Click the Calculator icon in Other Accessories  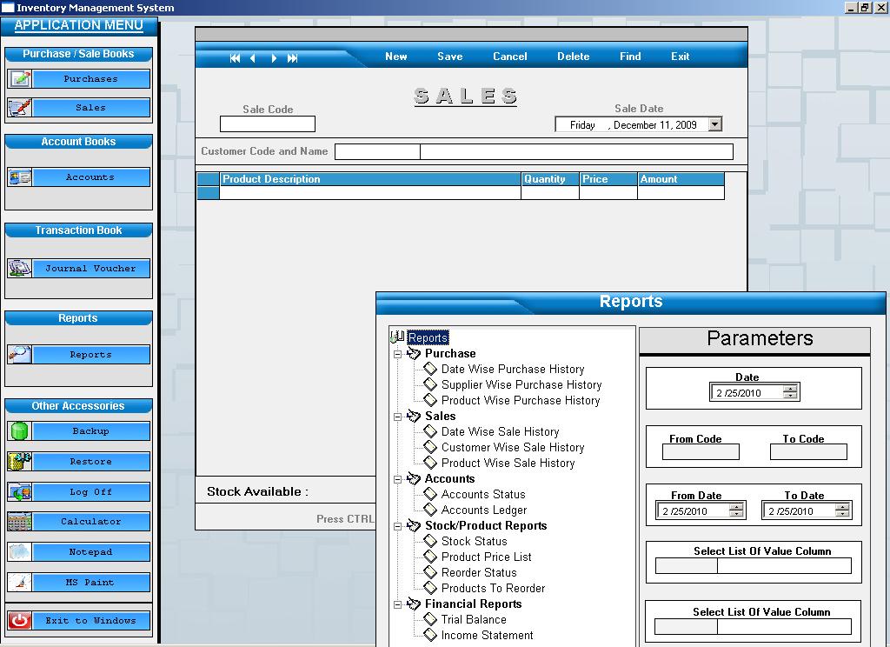19,522
